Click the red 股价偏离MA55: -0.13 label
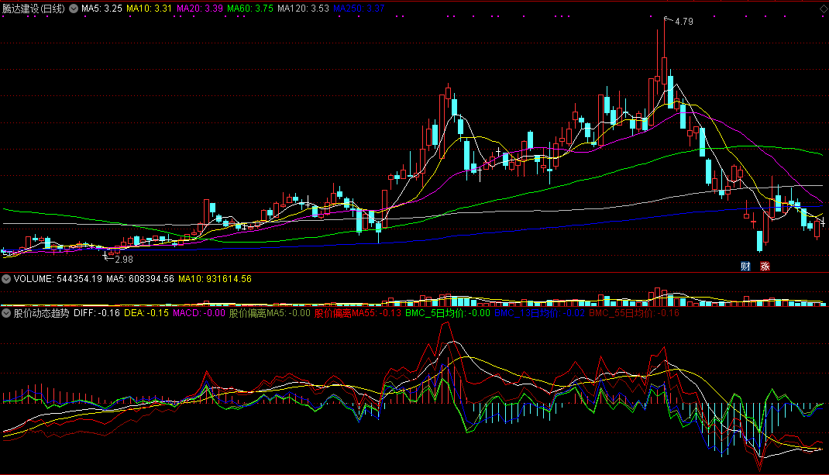 coord(358,313)
